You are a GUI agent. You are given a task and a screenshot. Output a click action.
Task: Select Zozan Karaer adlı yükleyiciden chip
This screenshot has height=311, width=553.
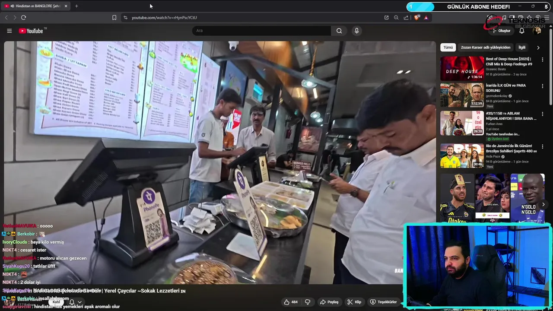tap(486, 48)
